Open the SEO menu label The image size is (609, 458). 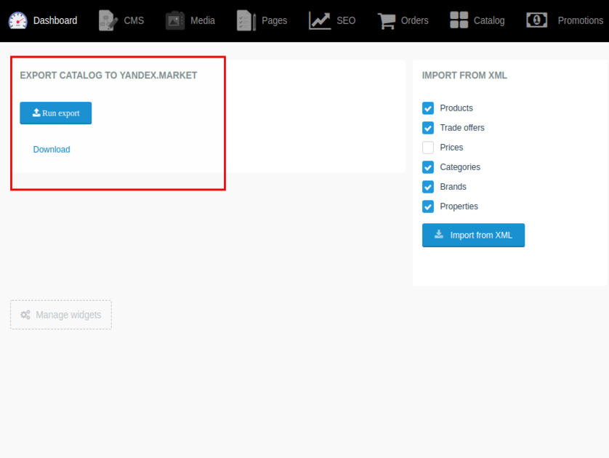click(x=346, y=20)
